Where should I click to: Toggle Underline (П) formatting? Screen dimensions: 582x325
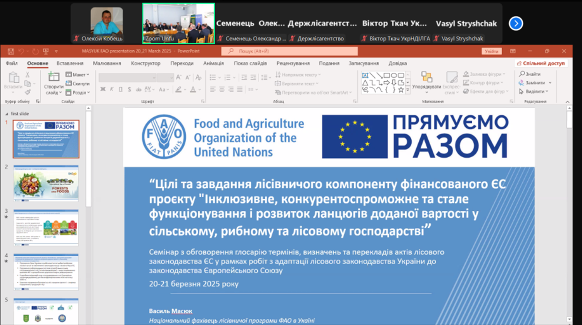[x=121, y=90]
